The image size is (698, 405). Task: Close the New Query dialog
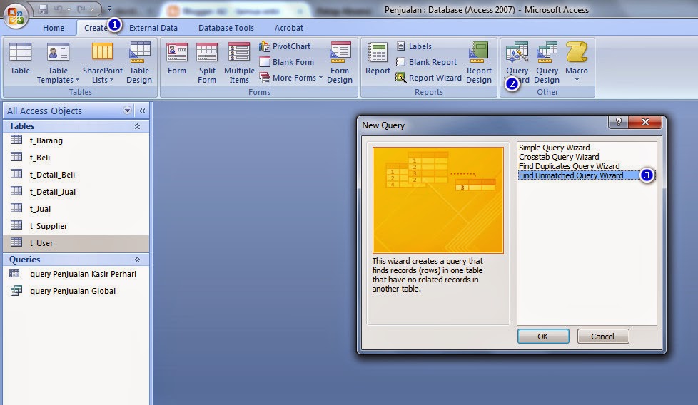point(645,122)
